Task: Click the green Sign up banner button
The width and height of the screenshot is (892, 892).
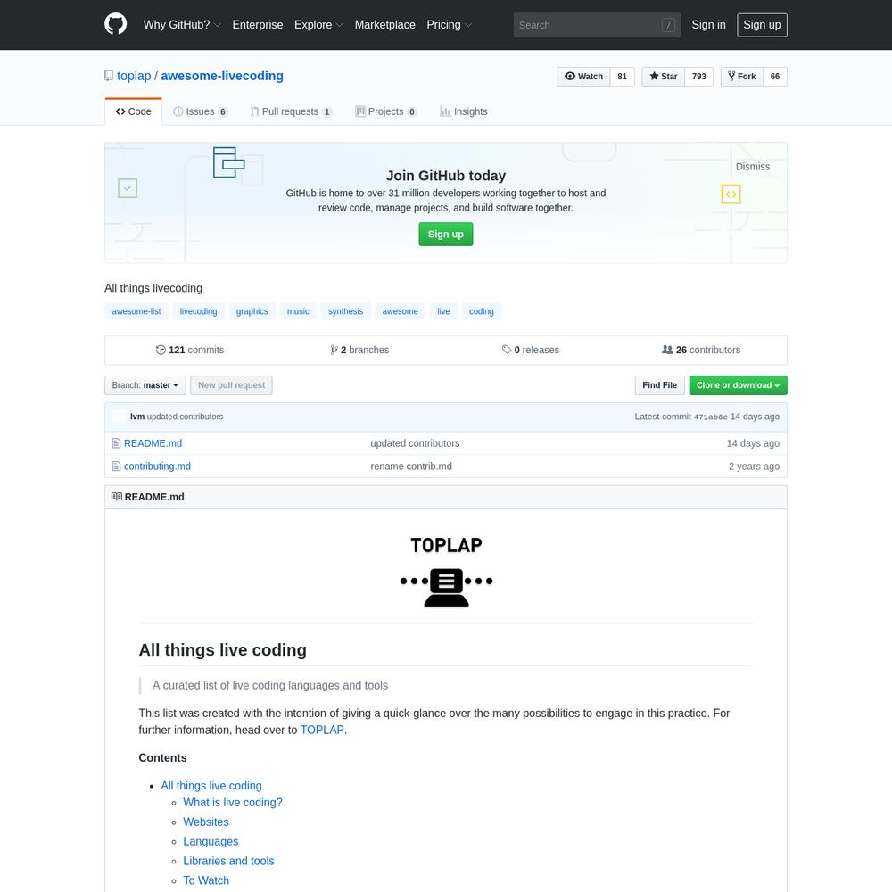Action: tap(445, 235)
